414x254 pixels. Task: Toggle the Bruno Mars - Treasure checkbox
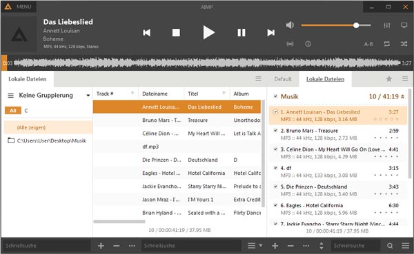tap(275, 130)
